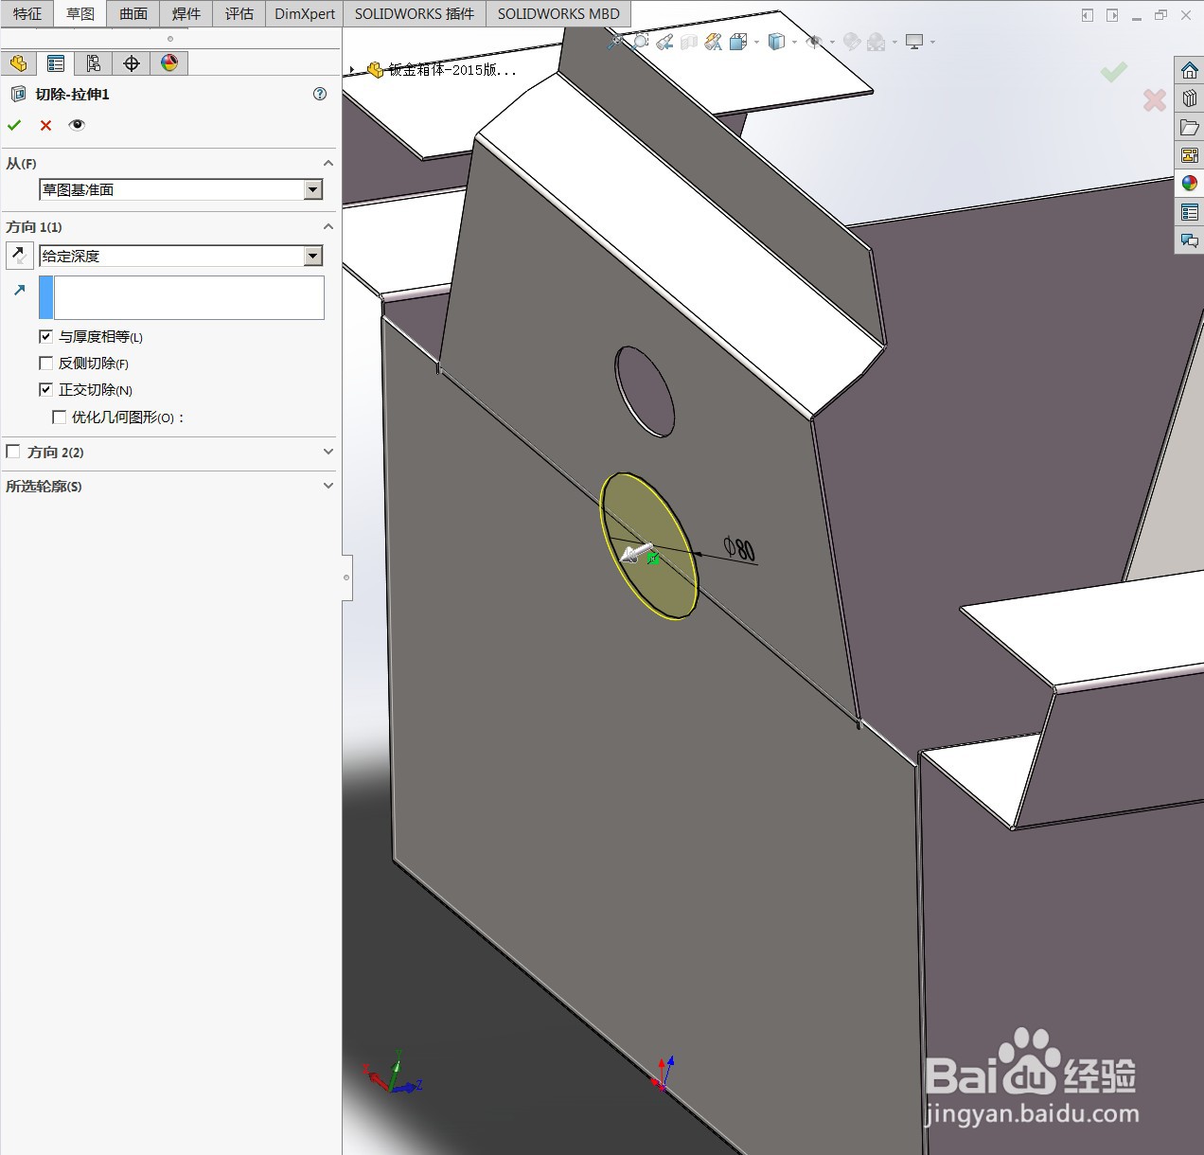
Task: Switch to the PropertyManager tab icon
Action: 56,63
